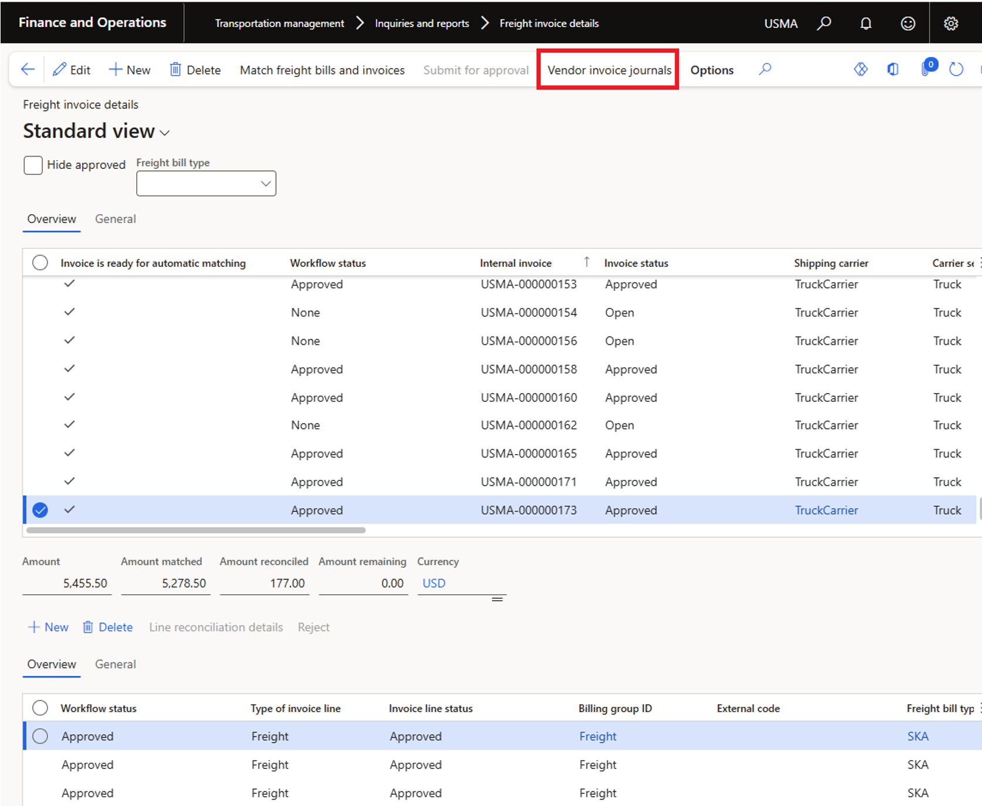This screenshot has height=806, width=982.
Task: Select the first Approved invoice line row circle
Action: [x=40, y=736]
